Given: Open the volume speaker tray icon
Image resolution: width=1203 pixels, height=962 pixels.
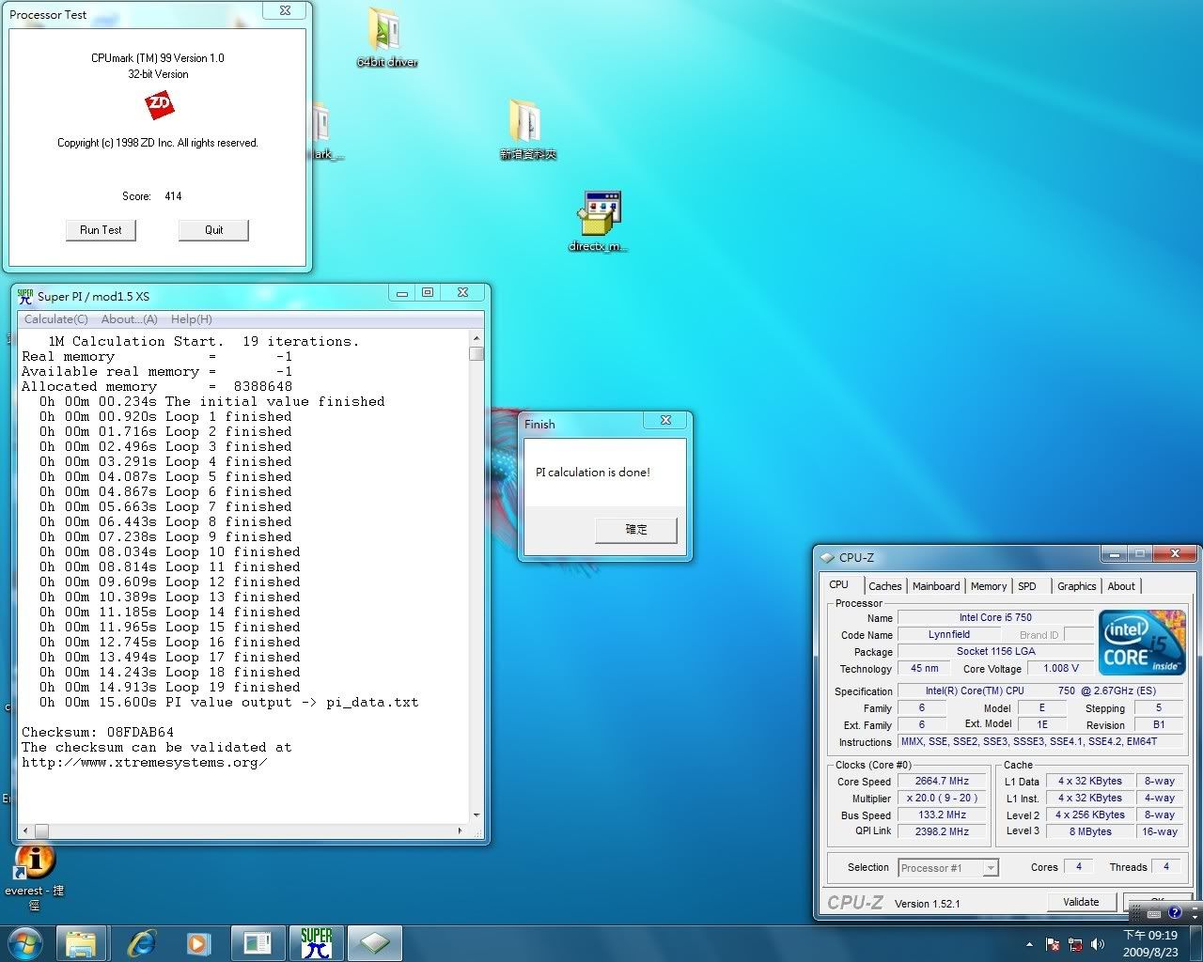Looking at the screenshot, I should coord(1098,944).
